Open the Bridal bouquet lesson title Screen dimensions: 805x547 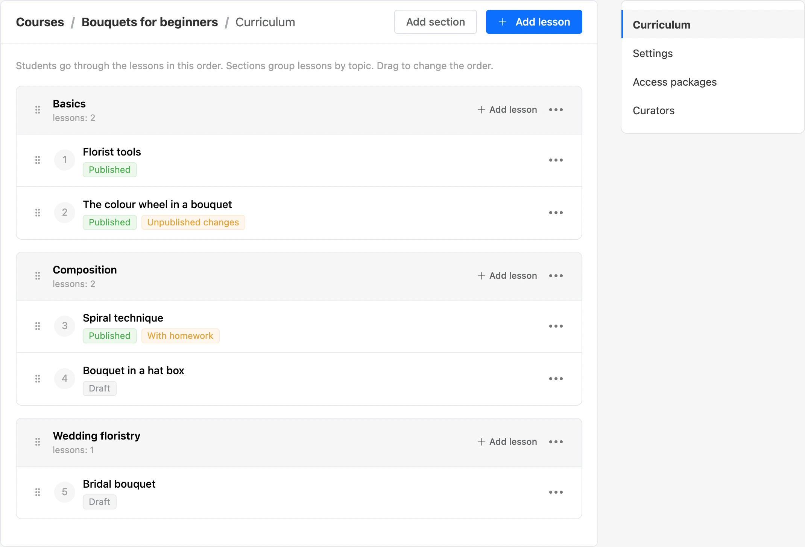tap(119, 484)
